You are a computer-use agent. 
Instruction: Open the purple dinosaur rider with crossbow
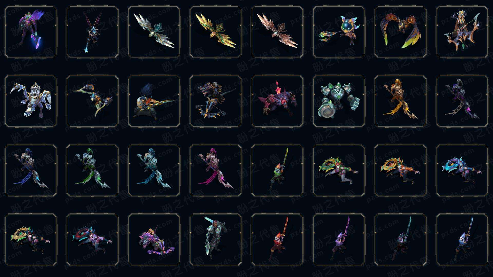coord(154,240)
